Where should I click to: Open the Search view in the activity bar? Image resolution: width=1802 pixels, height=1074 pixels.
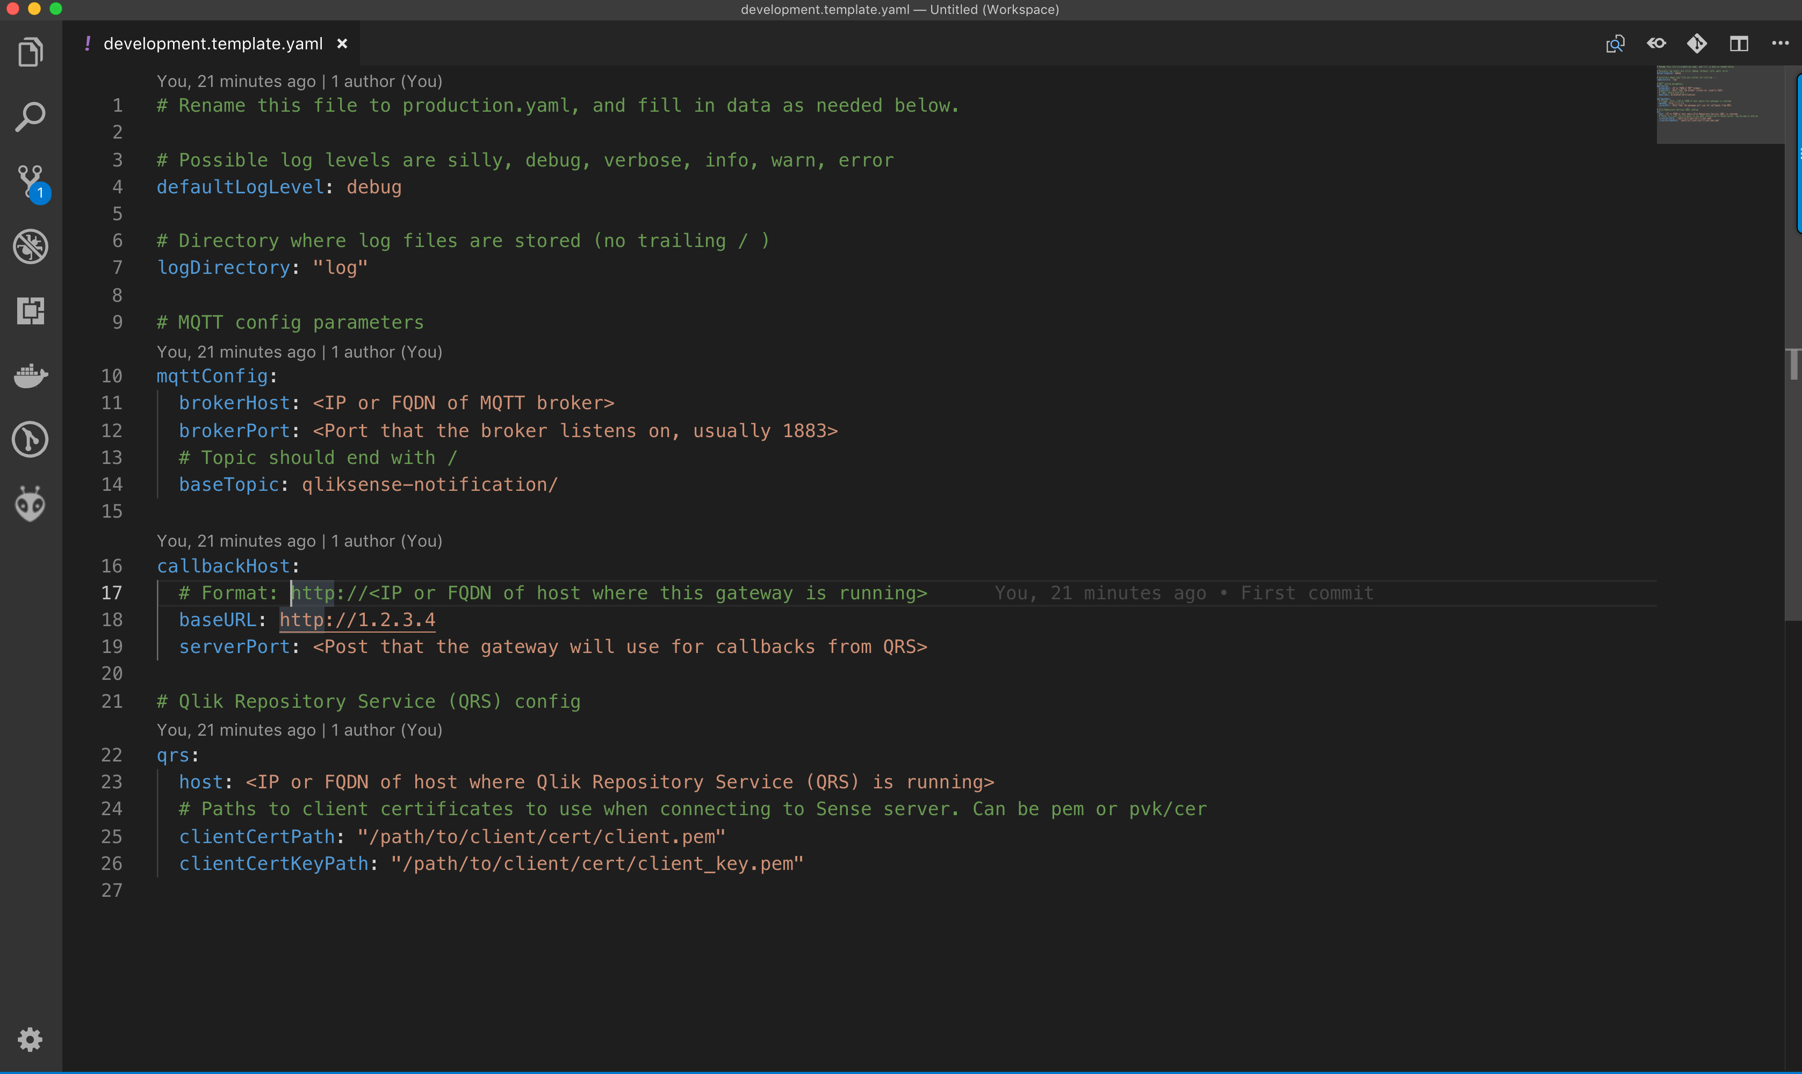[31, 117]
